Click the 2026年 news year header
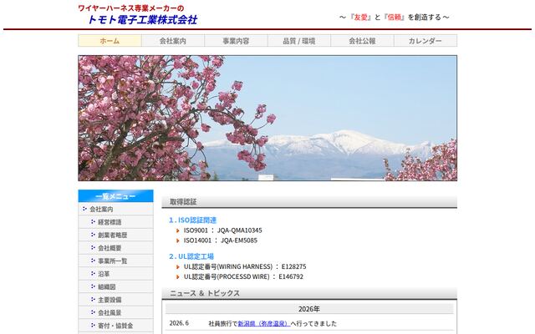The width and height of the screenshot is (535, 334). coord(309,309)
